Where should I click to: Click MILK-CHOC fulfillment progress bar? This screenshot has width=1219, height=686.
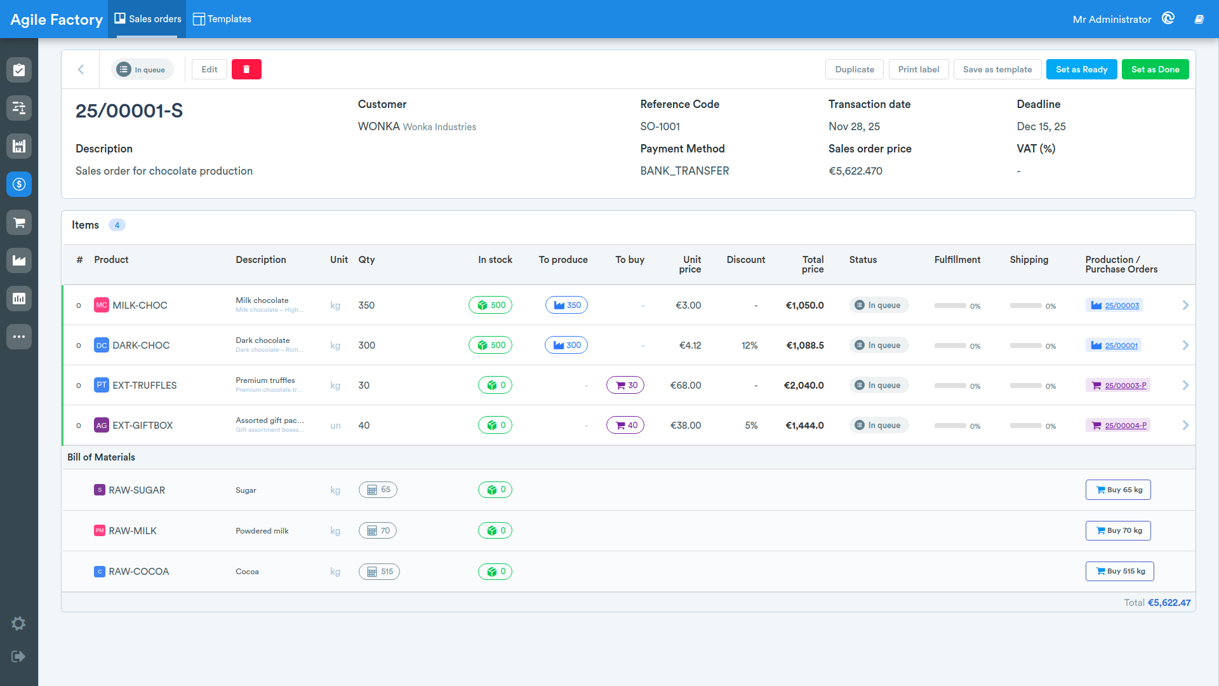tap(950, 306)
